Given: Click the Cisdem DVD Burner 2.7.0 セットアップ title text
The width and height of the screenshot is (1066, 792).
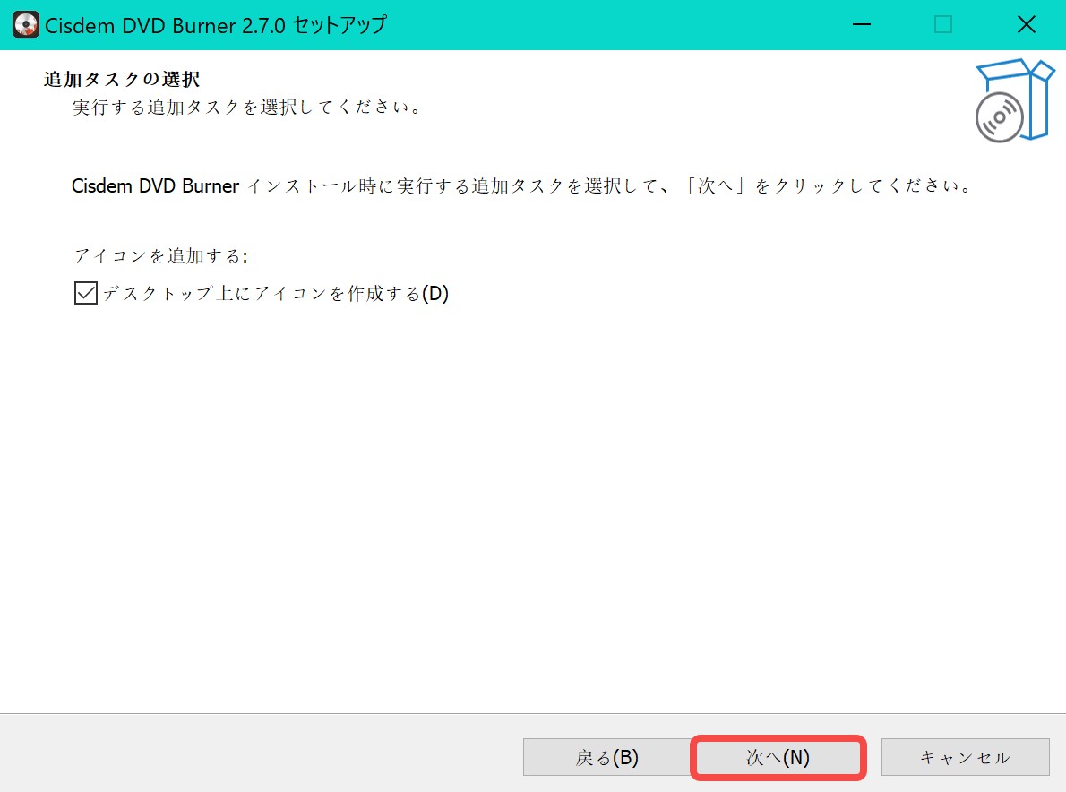Looking at the screenshot, I should [x=216, y=25].
